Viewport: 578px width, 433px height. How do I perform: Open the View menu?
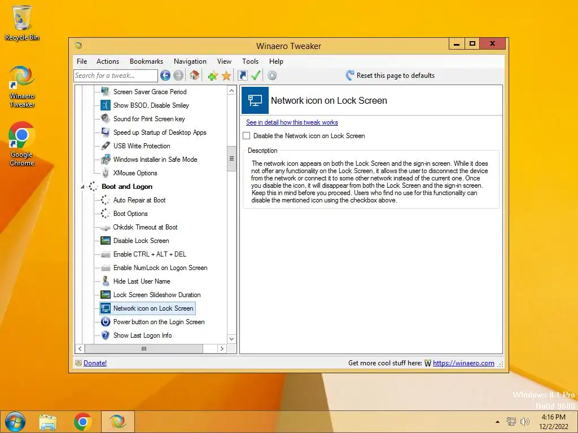[224, 61]
